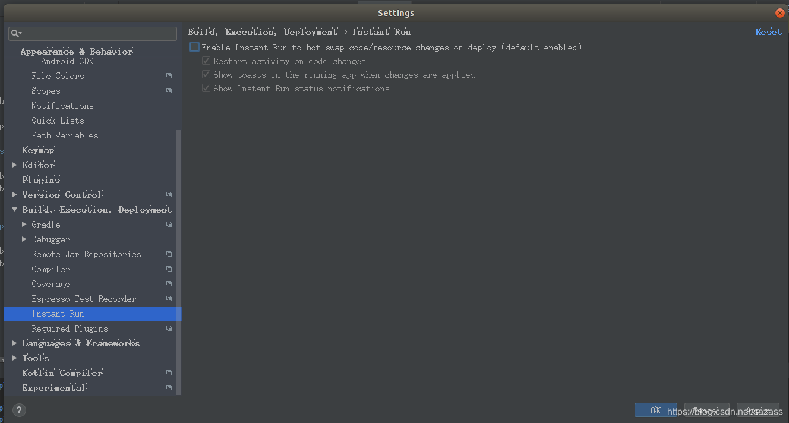Expand the Editor tree node

point(14,165)
